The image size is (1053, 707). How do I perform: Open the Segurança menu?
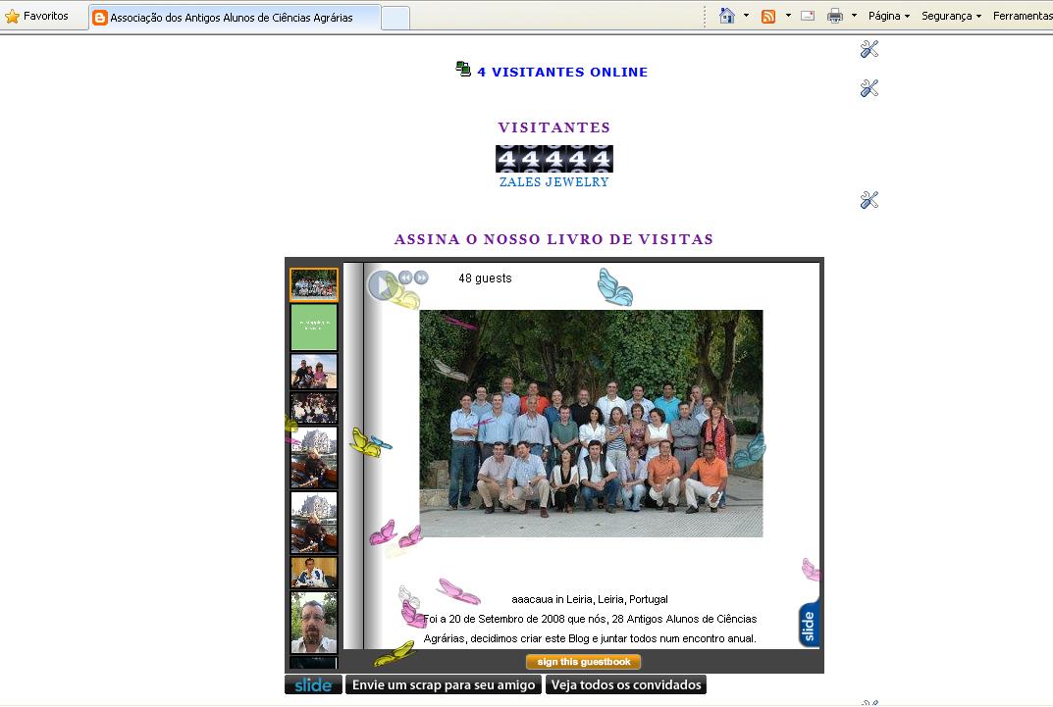951,16
